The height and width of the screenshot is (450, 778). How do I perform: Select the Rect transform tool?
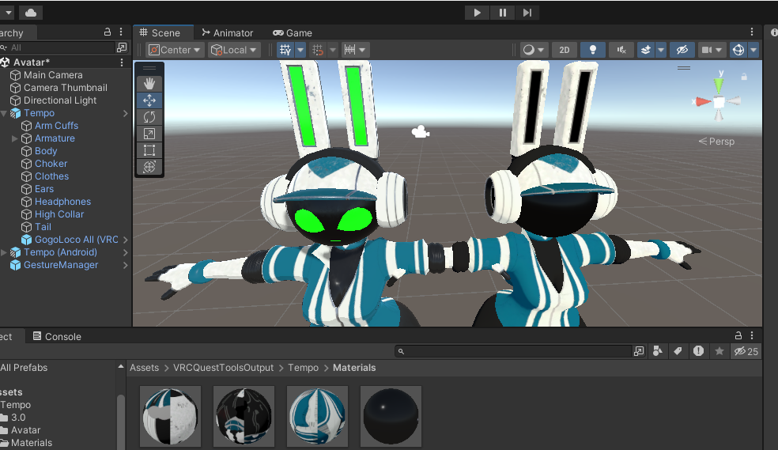click(149, 150)
